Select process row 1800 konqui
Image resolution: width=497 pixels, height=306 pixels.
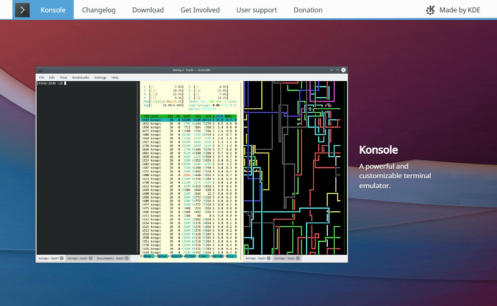click(x=189, y=175)
